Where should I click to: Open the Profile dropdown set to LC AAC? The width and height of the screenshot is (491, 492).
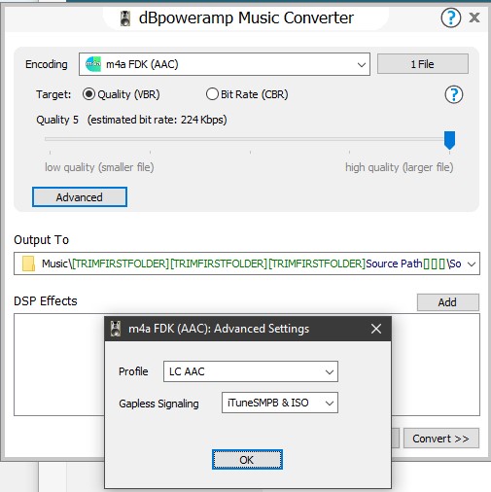click(251, 371)
